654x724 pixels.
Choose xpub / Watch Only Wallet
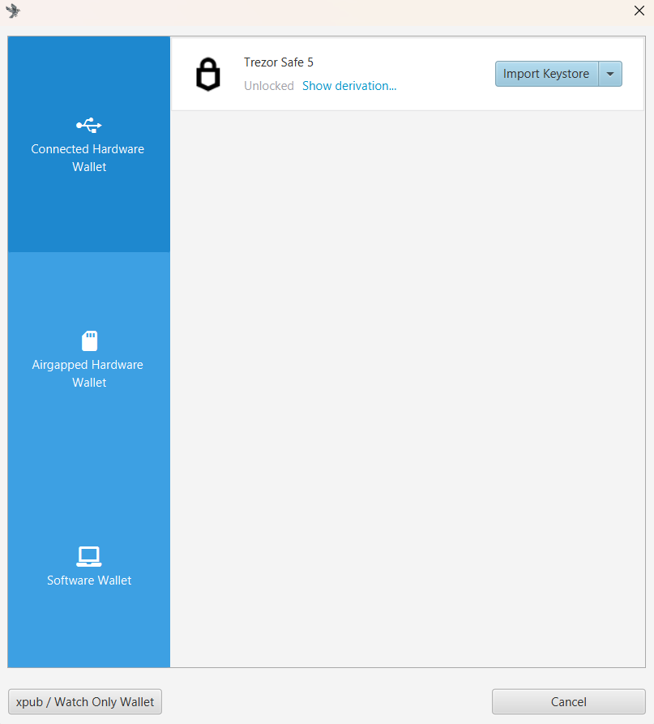(85, 702)
